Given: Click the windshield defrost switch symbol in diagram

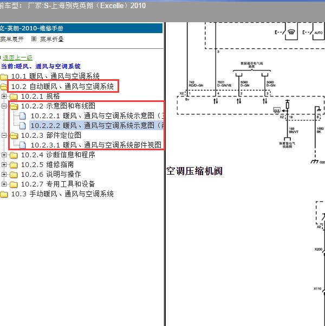Looking at the screenshot, I should (x=291, y=33).
